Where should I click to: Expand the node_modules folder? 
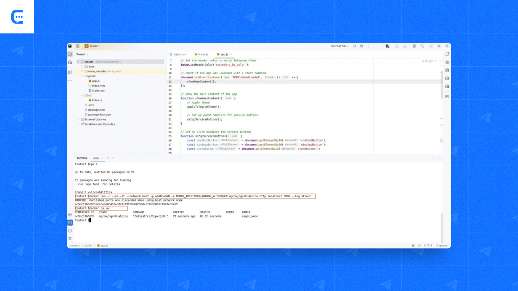coord(82,71)
